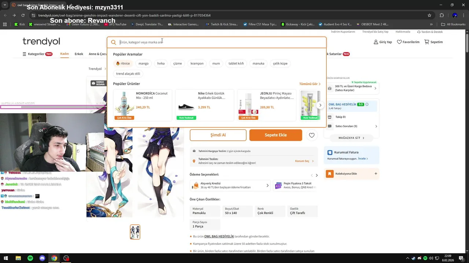Click MAĞAZAYA GİT button

point(351,138)
